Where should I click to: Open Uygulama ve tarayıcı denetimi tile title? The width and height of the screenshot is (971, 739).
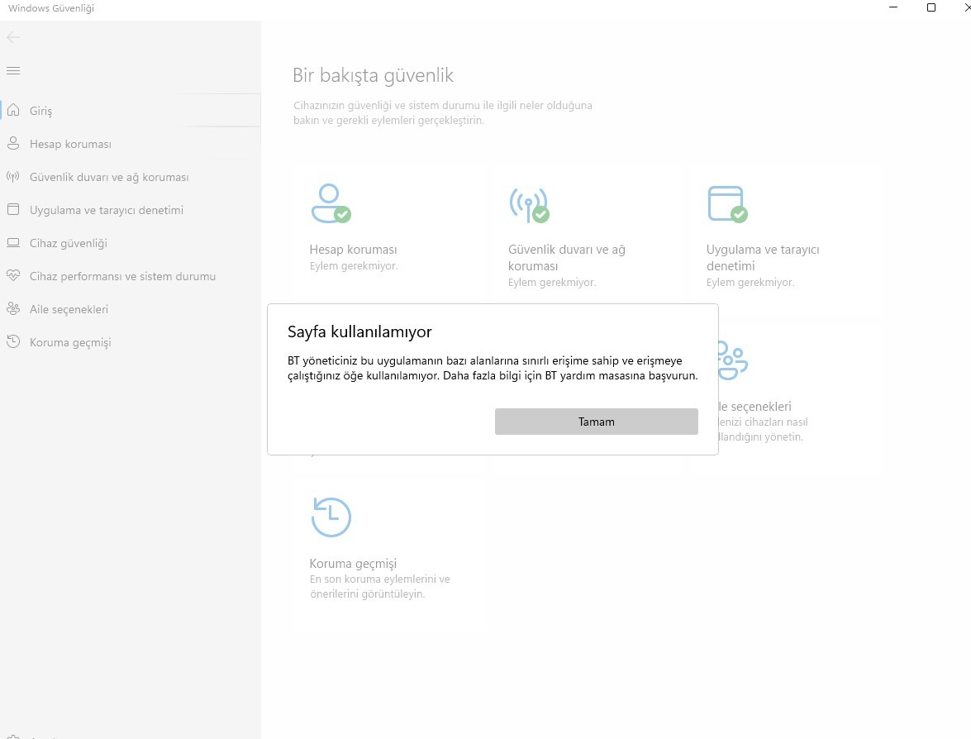pos(763,258)
